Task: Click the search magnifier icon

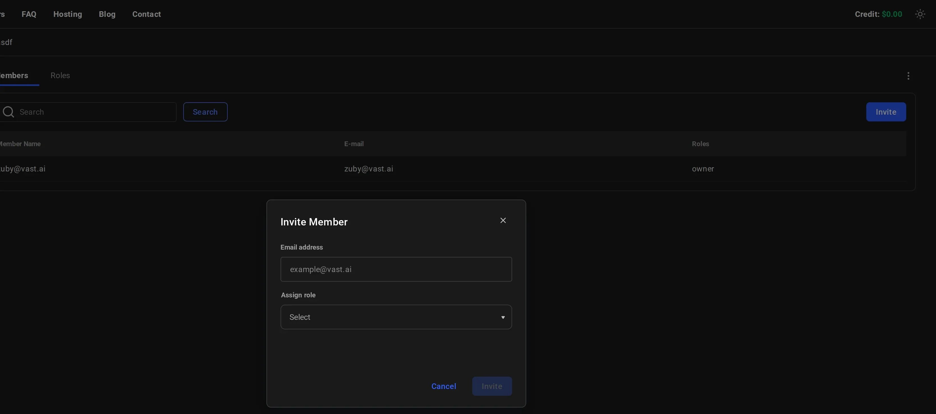Action: (8, 112)
